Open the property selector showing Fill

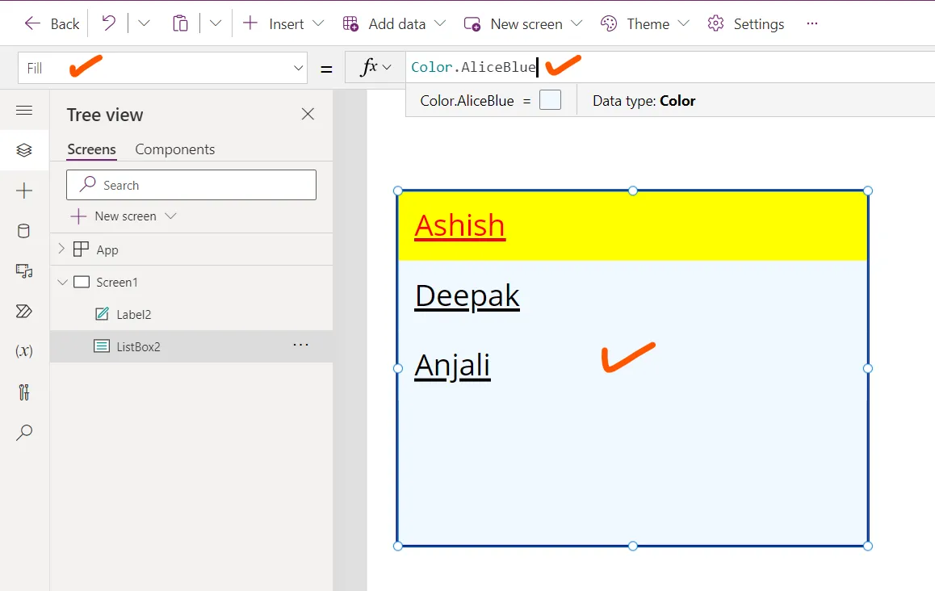click(x=161, y=68)
